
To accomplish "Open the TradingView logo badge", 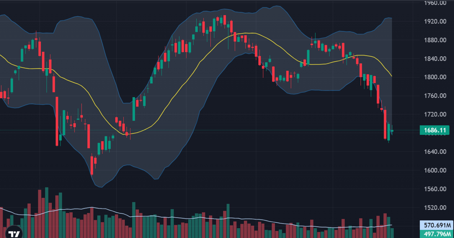I will pyautogui.click(x=14, y=233).
